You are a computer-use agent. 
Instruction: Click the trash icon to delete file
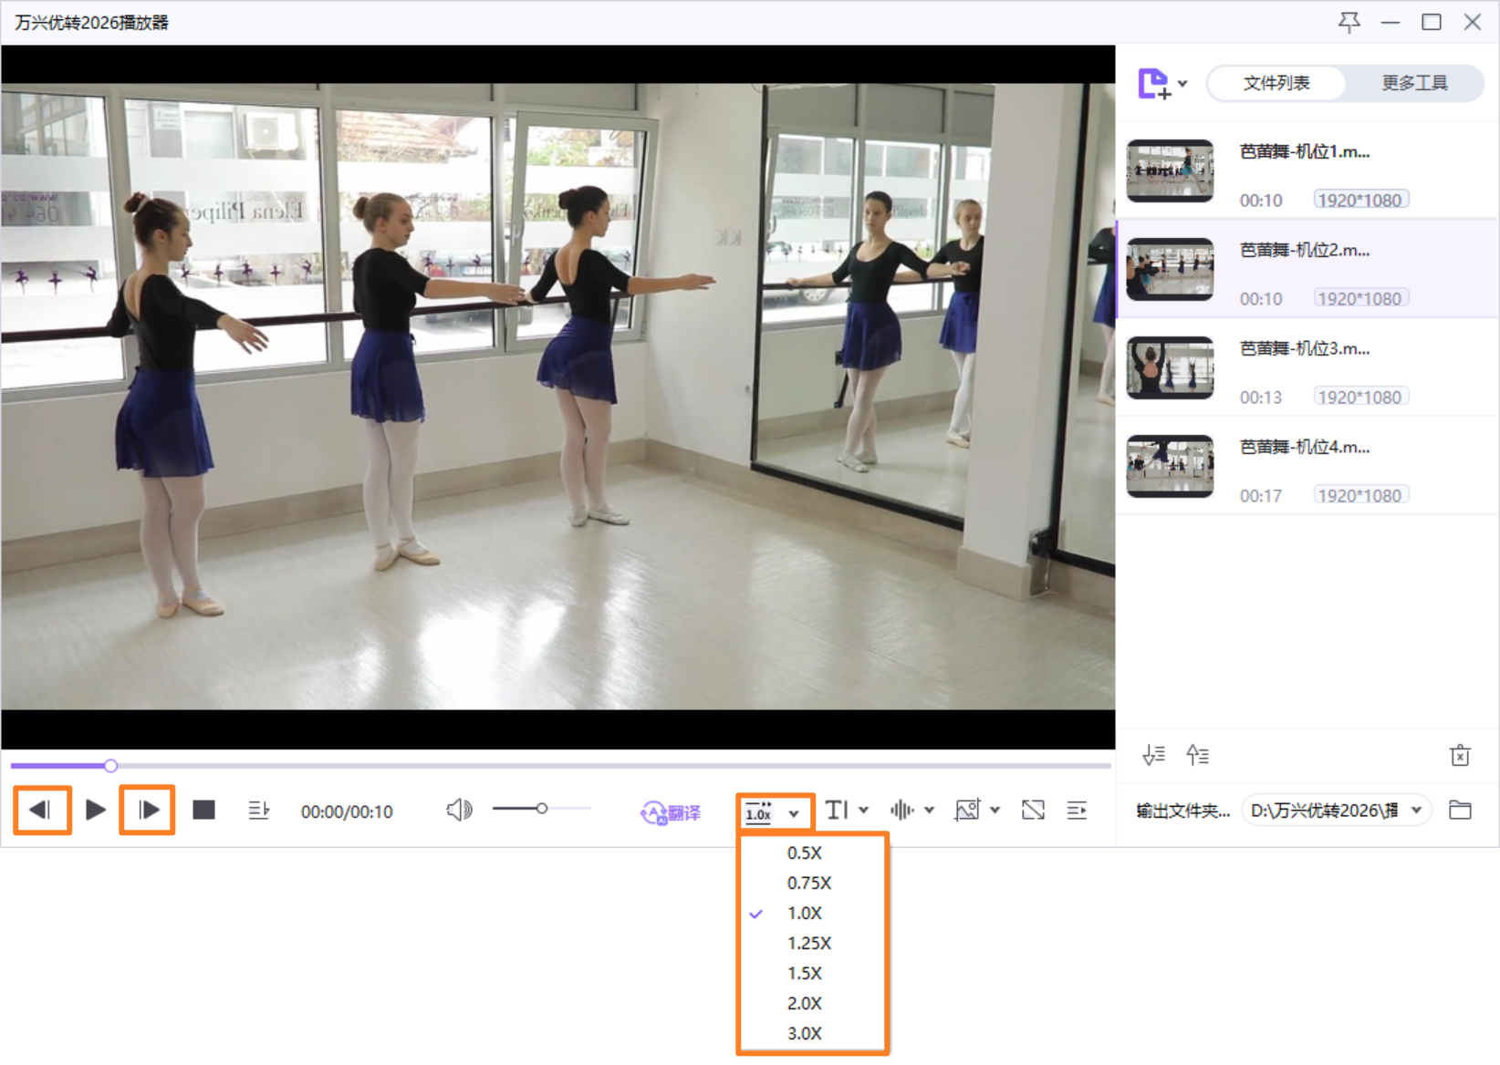[1460, 755]
